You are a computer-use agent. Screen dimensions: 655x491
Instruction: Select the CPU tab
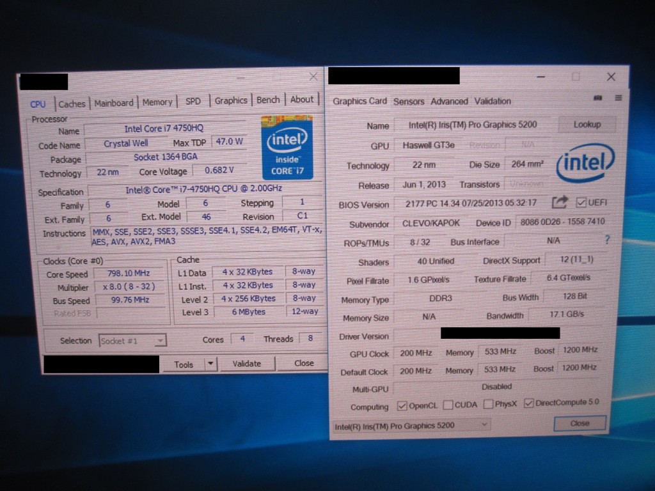[x=38, y=104]
